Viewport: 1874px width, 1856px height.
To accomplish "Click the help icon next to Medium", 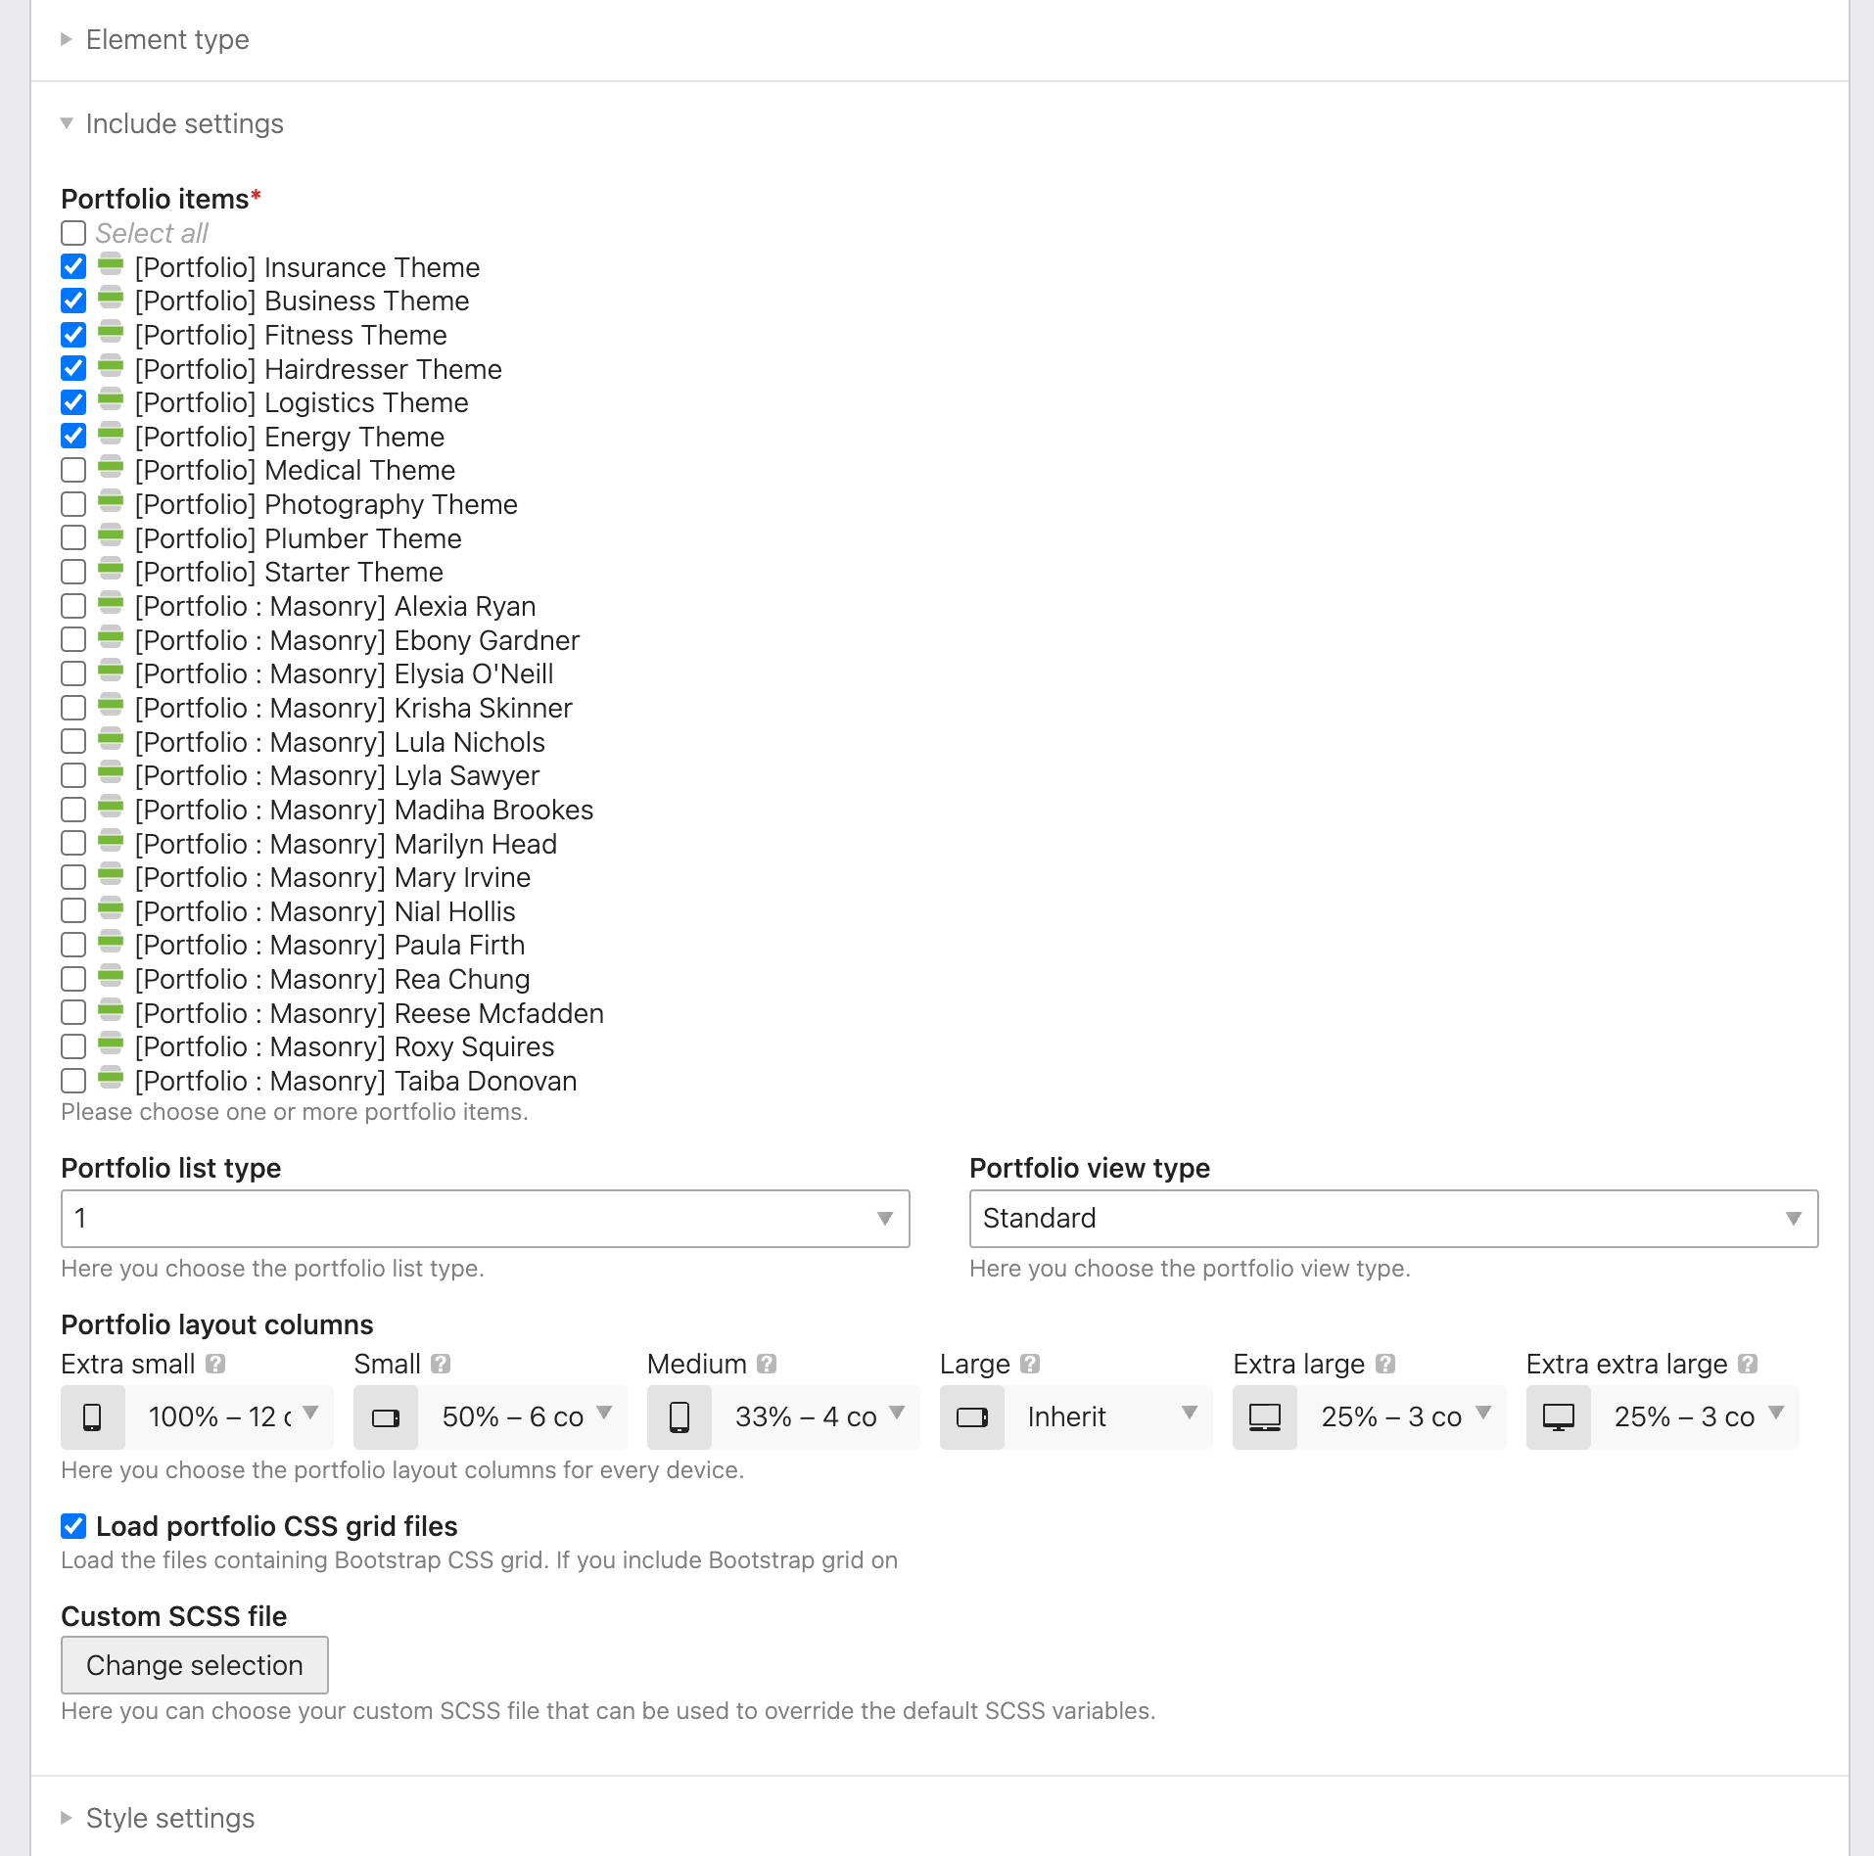I will (767, 1364).
